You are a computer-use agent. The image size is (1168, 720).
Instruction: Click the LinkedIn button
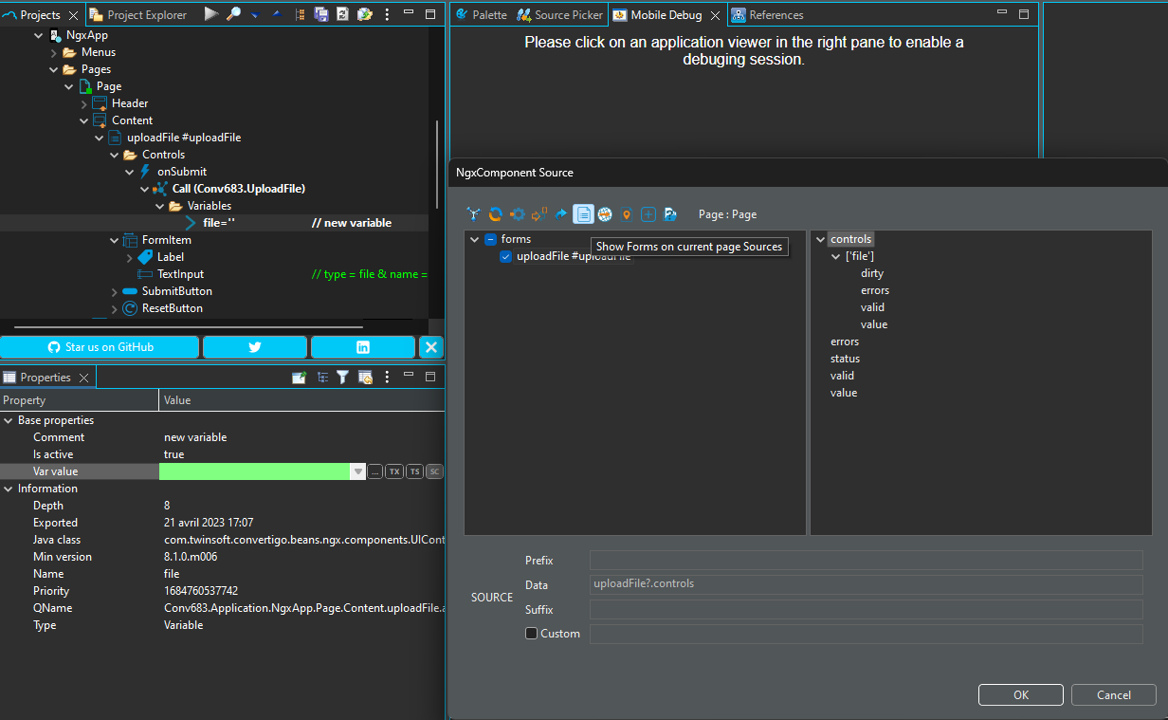pyautogui.click(x=363, y=347)
